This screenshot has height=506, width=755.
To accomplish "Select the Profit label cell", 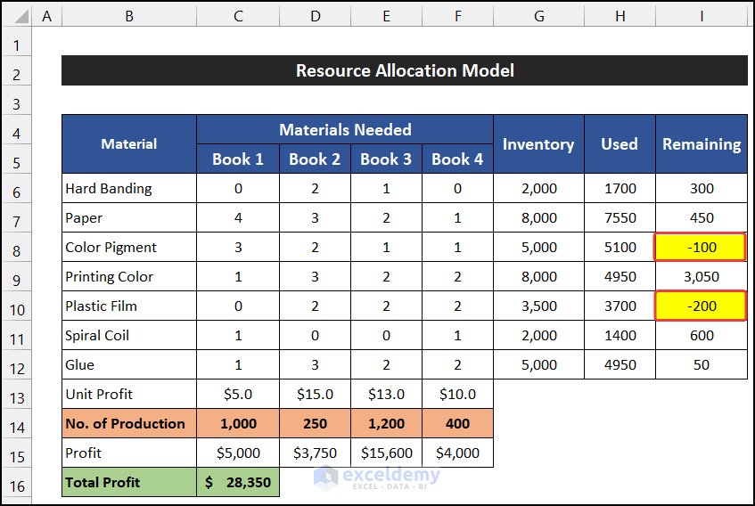I will (x=129, y=453).
